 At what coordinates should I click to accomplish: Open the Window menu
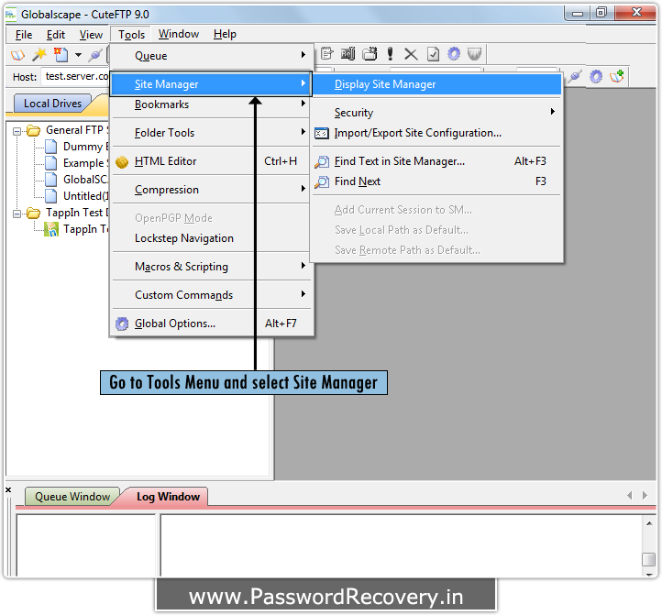tap(179, 34)
